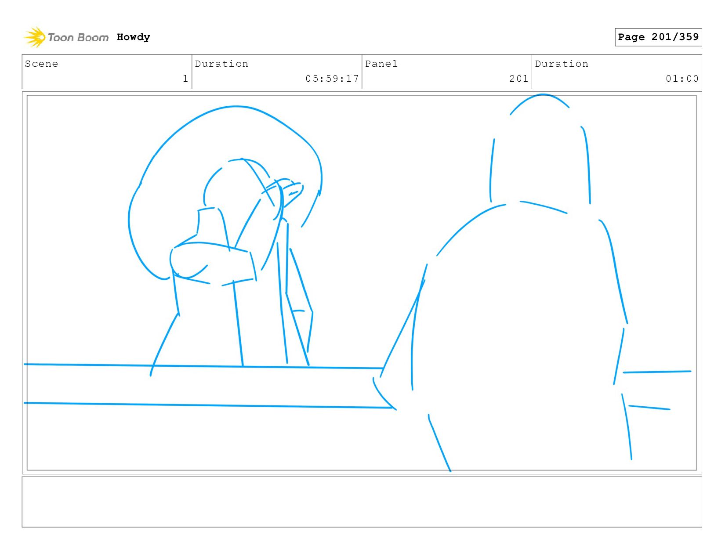Click the empty notes box below panel
This screenshot has height=560, width=725.
362,502
